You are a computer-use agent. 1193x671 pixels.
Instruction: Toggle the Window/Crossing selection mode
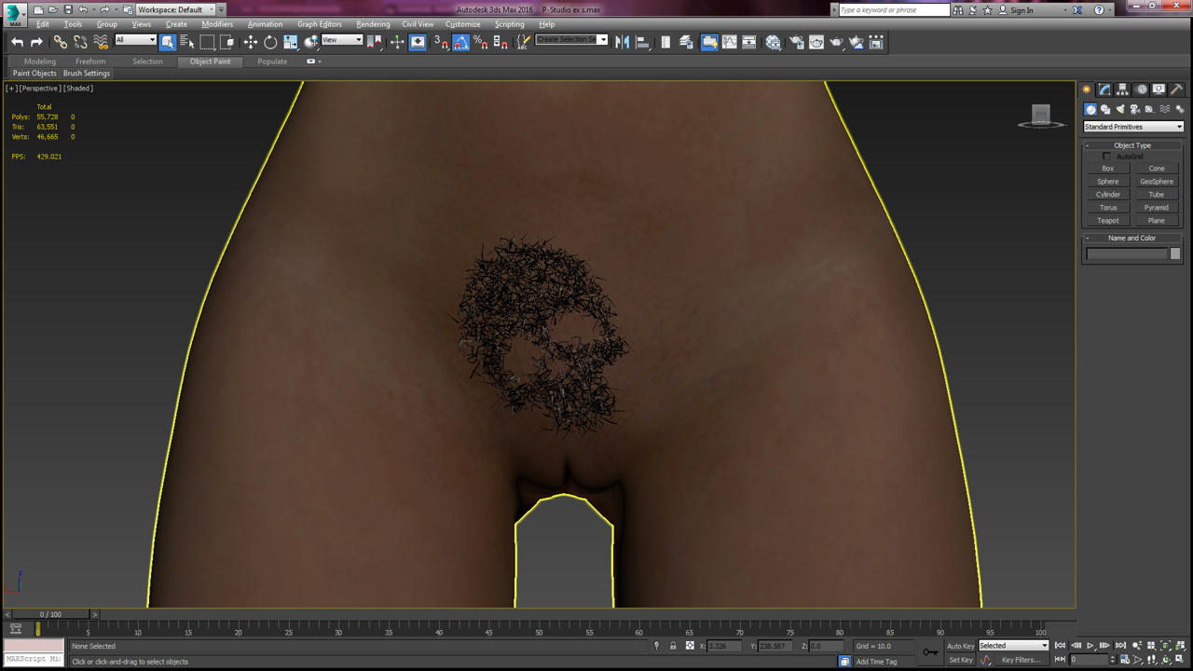coord(227,42)
